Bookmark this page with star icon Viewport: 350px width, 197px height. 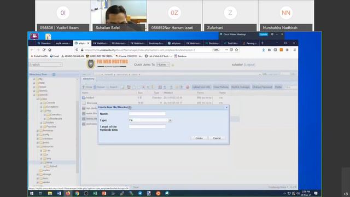click(237, 50)
